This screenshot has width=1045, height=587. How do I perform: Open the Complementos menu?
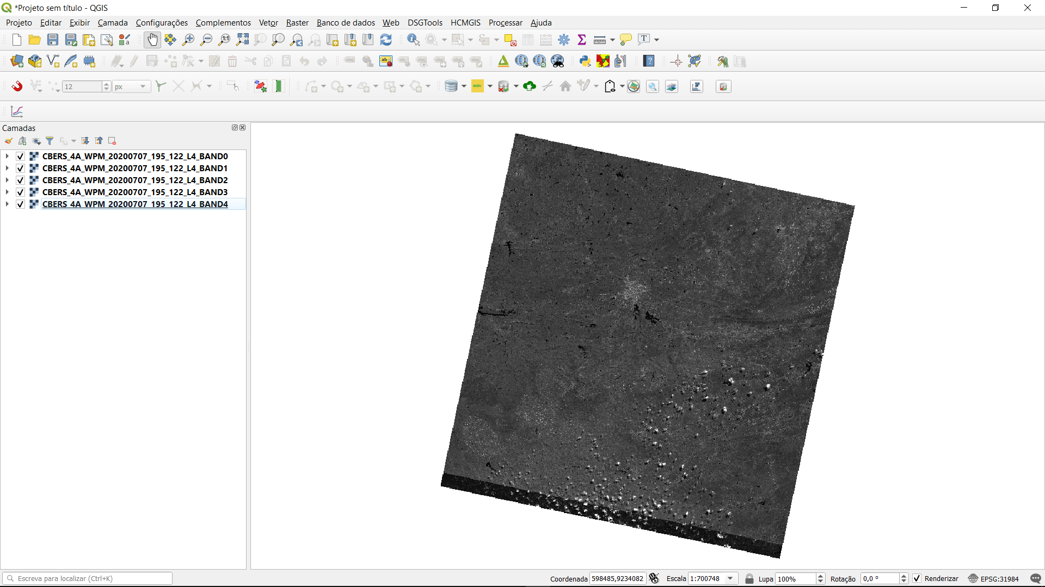point(223,22)
